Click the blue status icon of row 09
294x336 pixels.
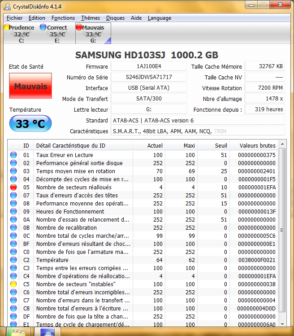[13, 211]
